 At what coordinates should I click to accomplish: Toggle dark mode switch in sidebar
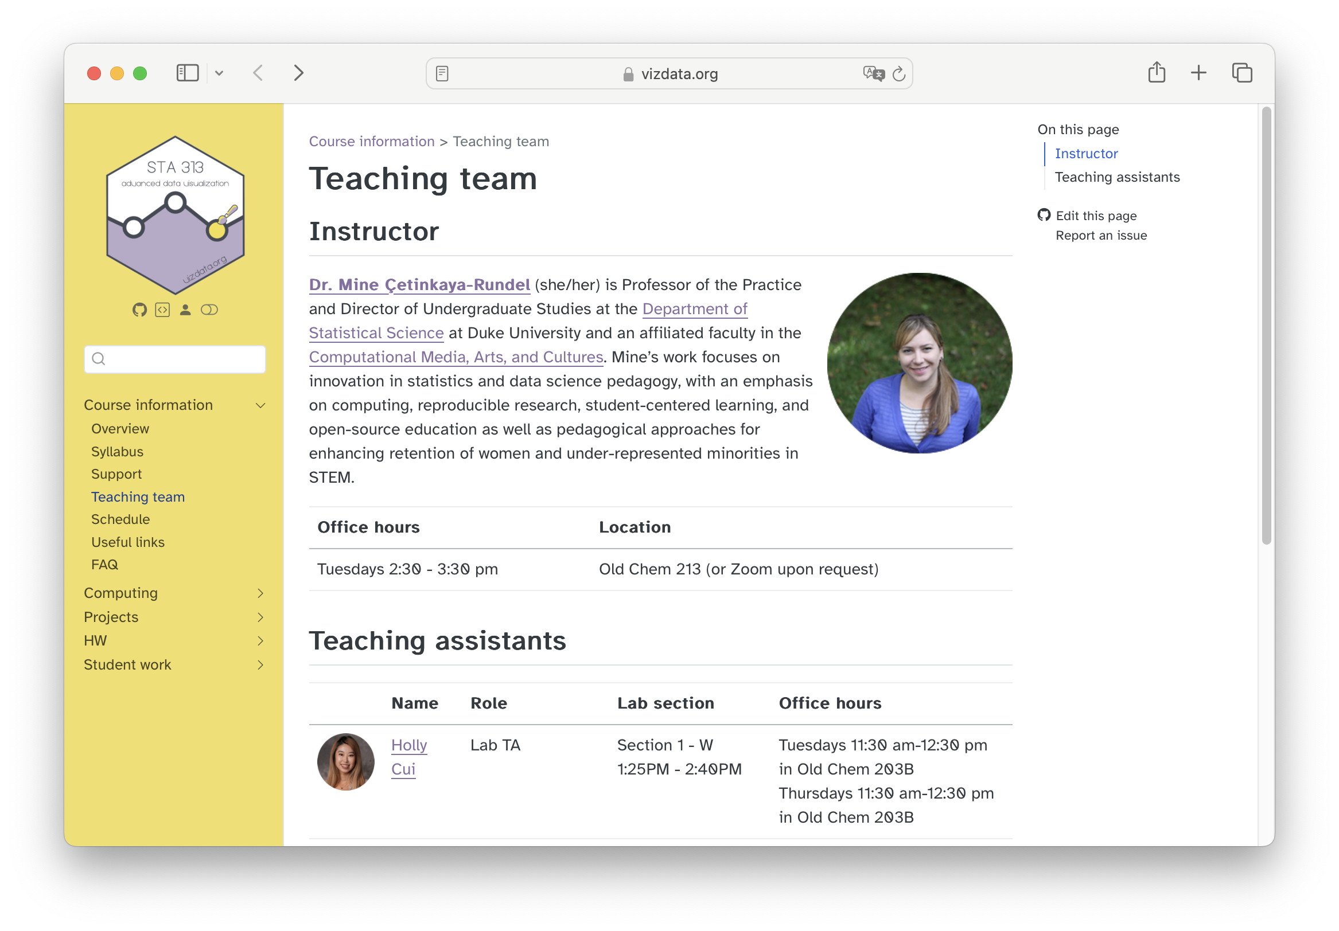pos(209,310)
